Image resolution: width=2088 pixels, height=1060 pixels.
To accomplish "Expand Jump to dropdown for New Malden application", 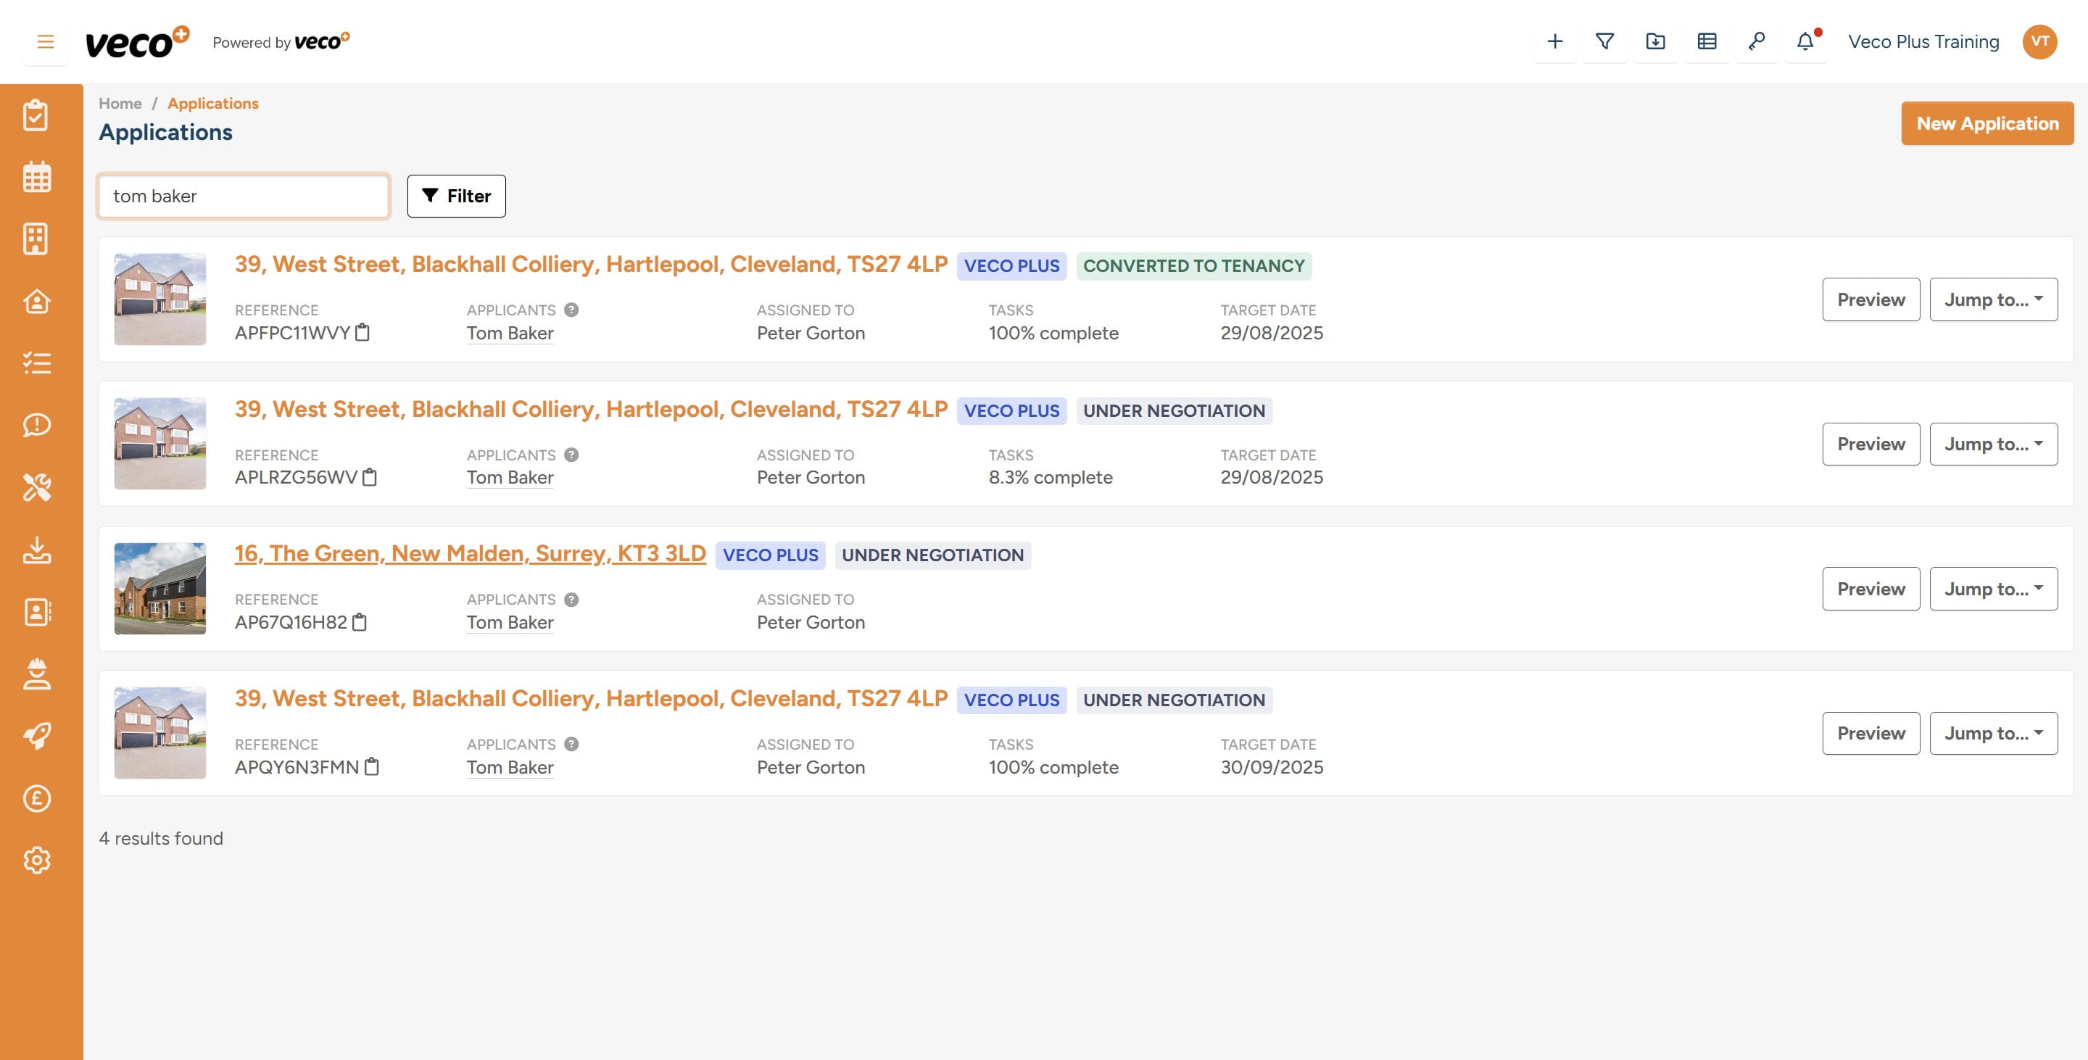I will (1992, 588).
